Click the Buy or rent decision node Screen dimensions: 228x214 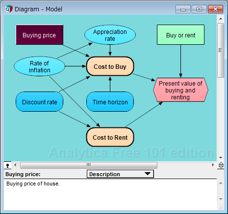pos(180,35)
